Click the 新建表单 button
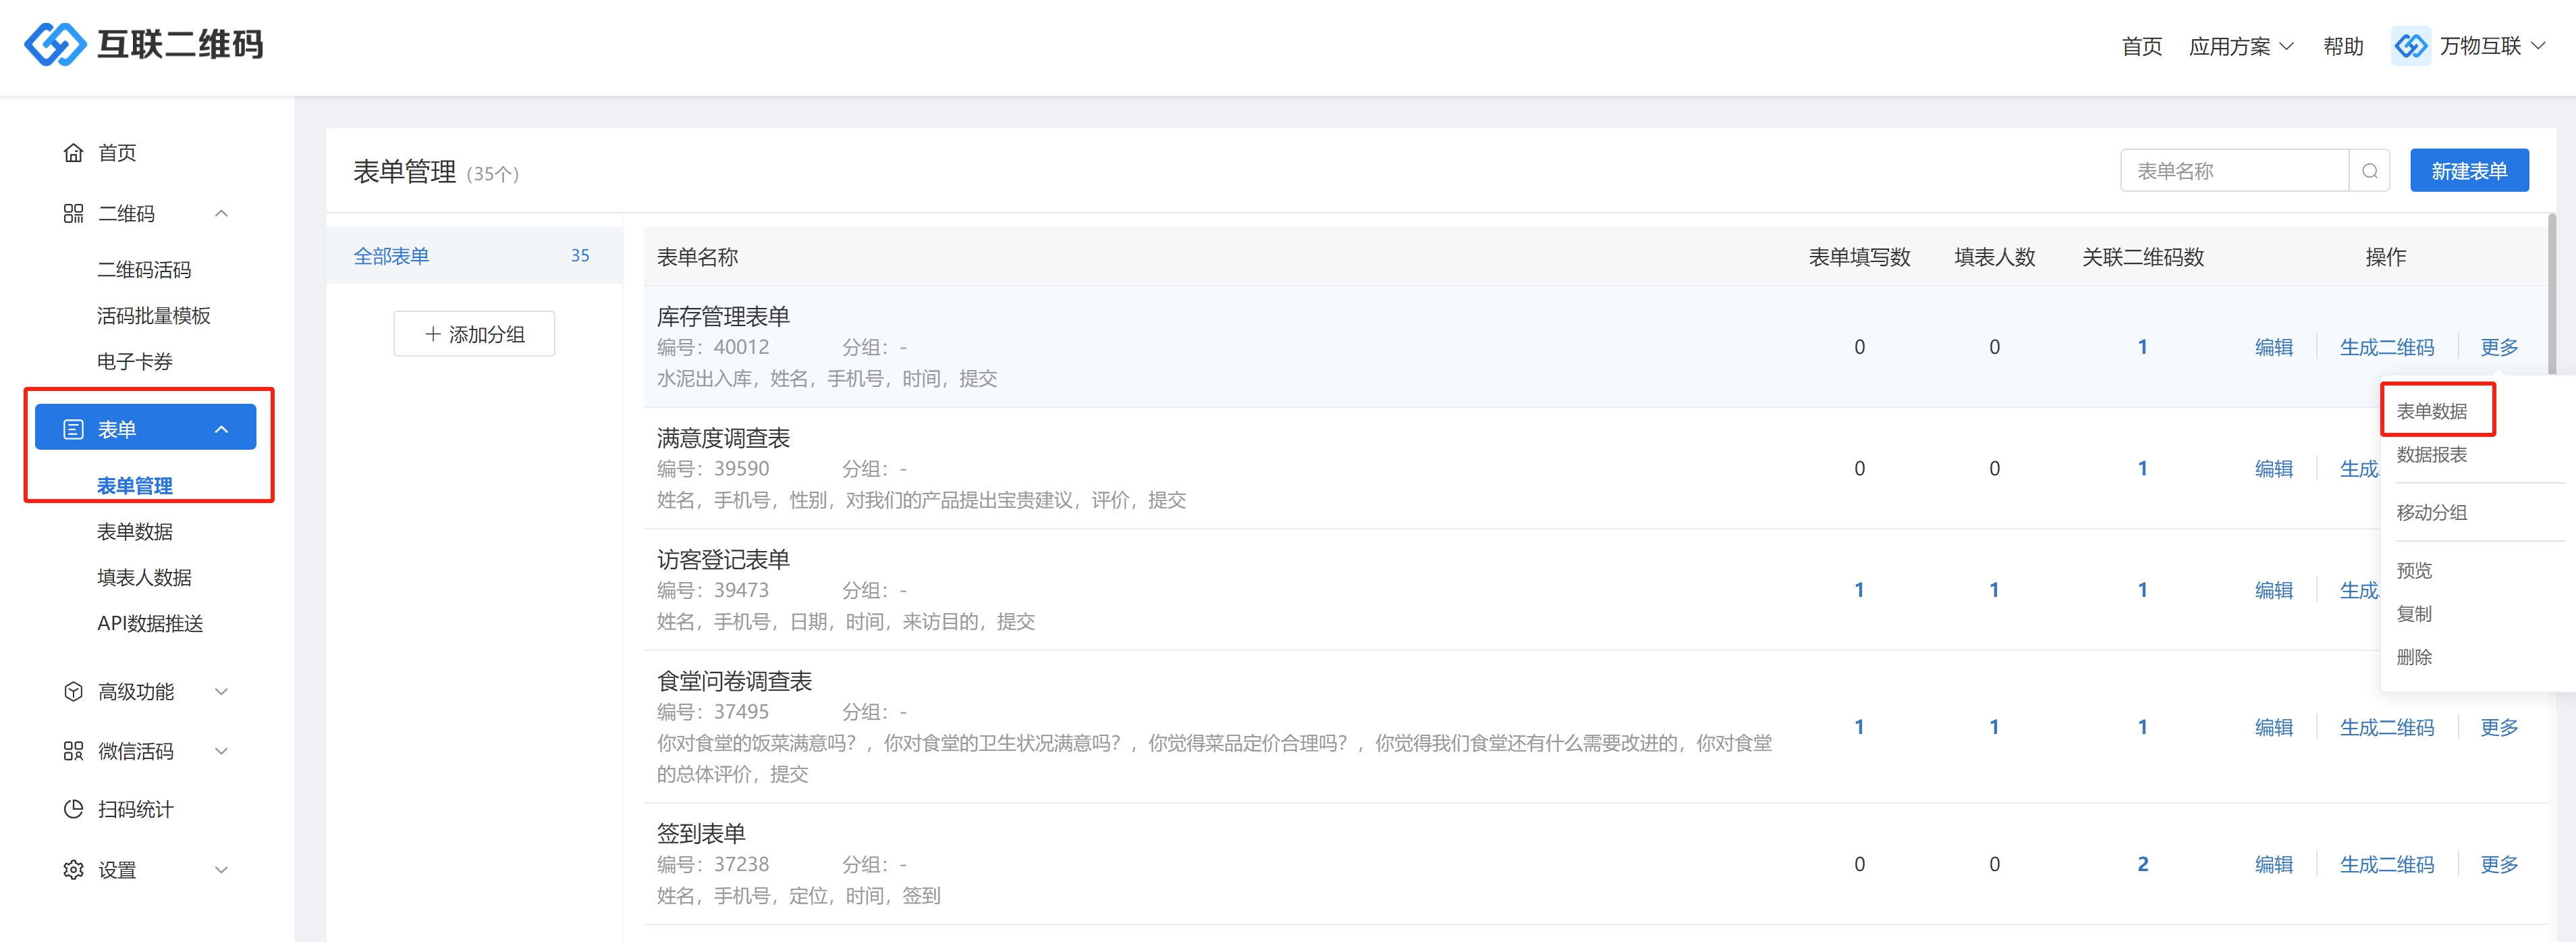2576x942 pixels. pyautogui.click(x=2468, y=172)
